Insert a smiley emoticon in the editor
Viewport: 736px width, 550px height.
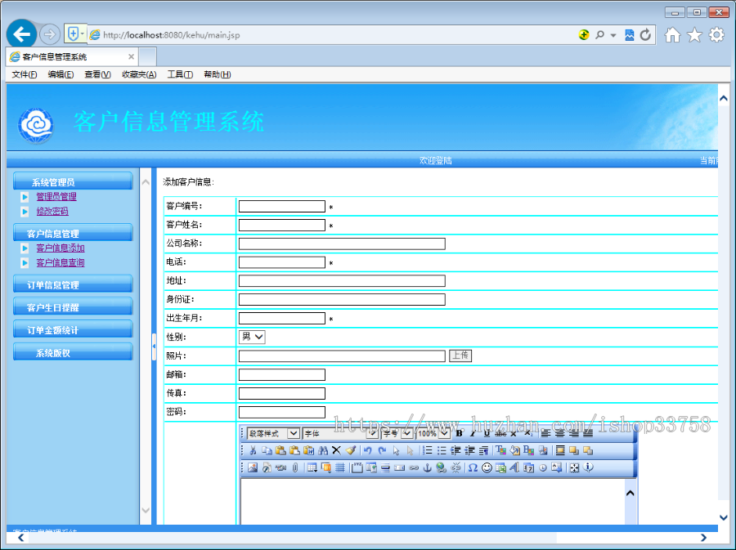pyautogui.click(x=487, y=468)
